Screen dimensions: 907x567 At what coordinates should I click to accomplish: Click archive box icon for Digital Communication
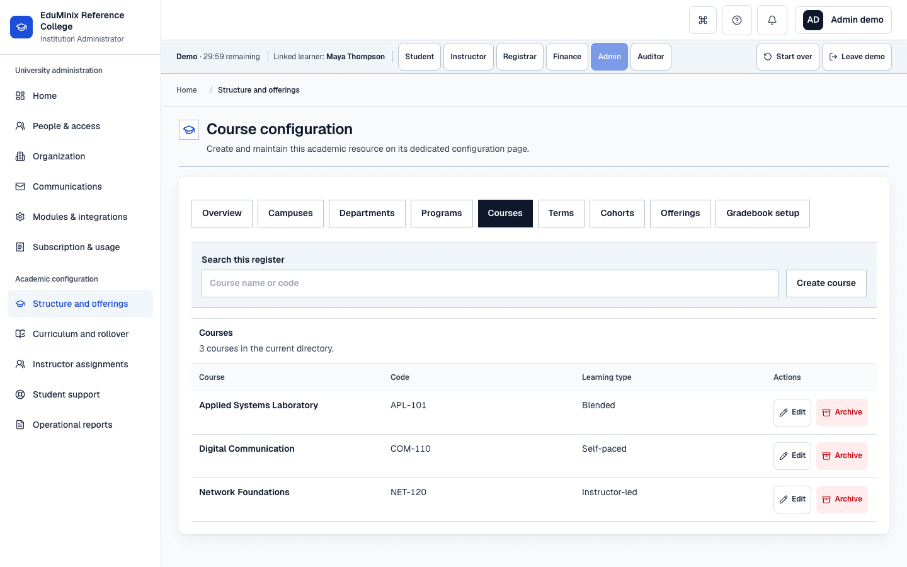[x=826, y=456]
